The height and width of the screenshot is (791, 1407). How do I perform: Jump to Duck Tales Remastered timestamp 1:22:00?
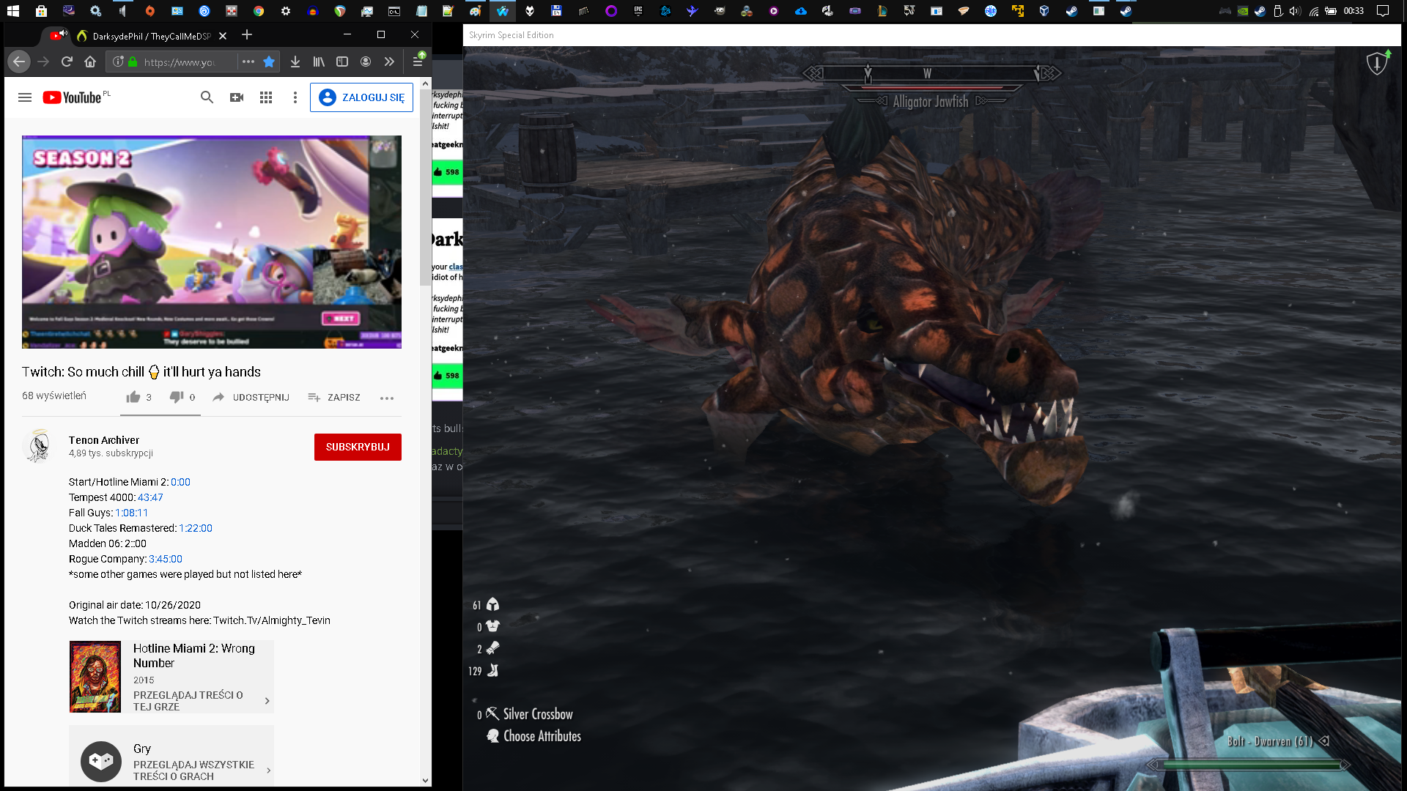click(x=196, y=528)
